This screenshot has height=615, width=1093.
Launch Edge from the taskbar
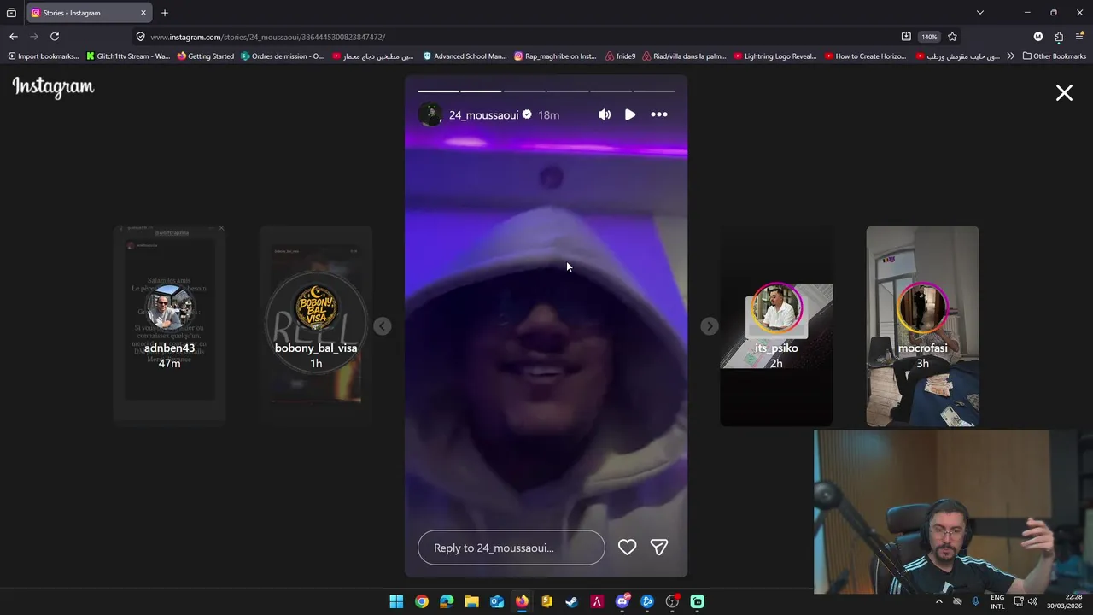(447, 601)
